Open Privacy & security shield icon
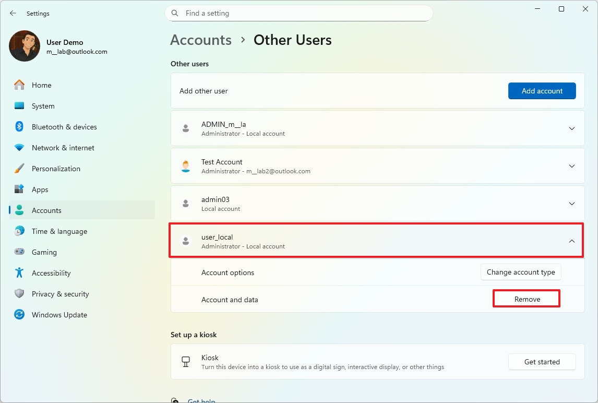The width and height of the screenshot is (598, 403). [19, 294]
